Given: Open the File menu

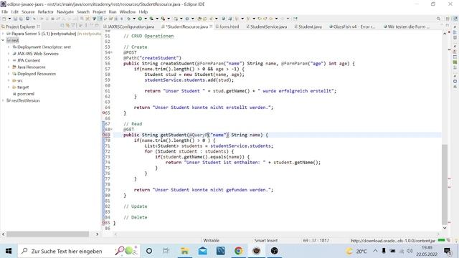Looking at the screenshot, I should [5, 11].
